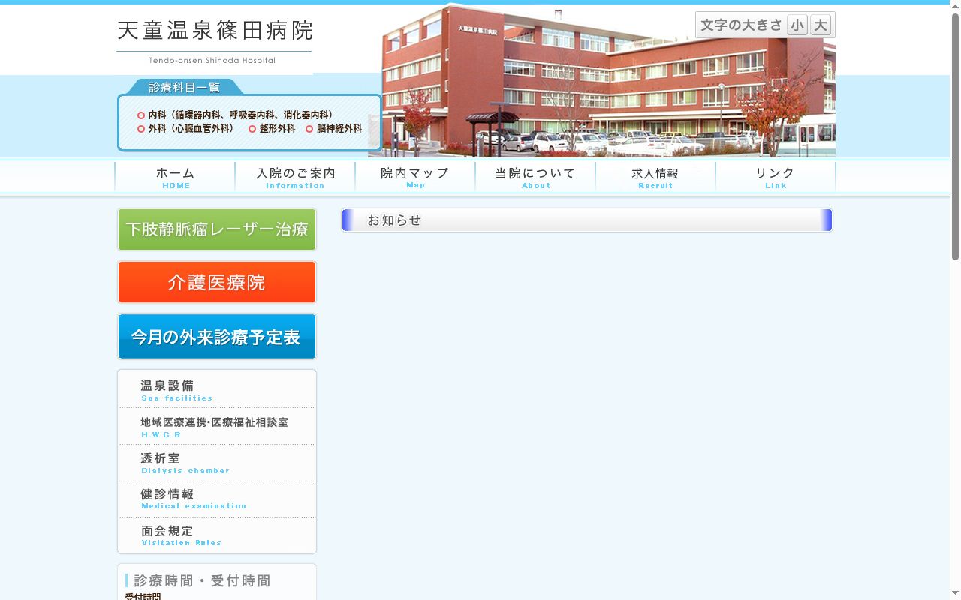Viewport: 961px width, 600px height.
Task: Click the green 下肢静脈瘤レーザー治療 banner
Action: click(x=217, y=229)
